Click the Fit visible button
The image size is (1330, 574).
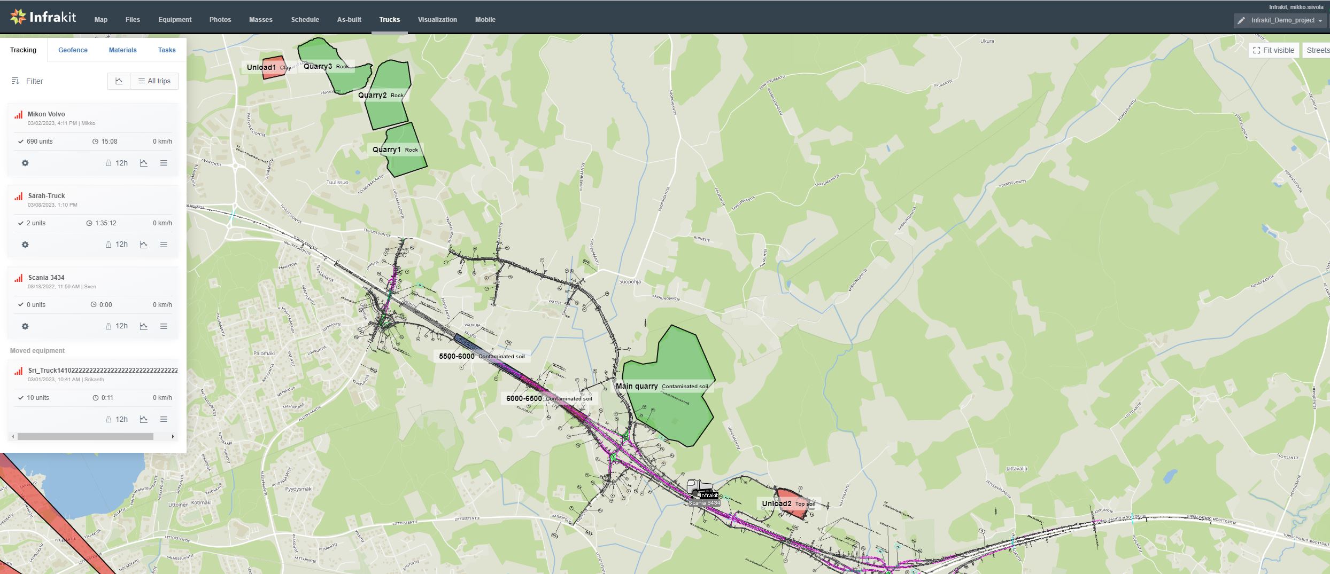tap(1274, 50)
